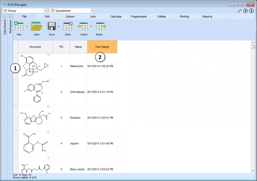Click the vertical scrollbar down arrow
Screen dimensions: 257x181
pos(253,171)
